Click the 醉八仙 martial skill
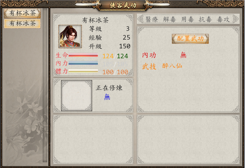 point(172,66)
